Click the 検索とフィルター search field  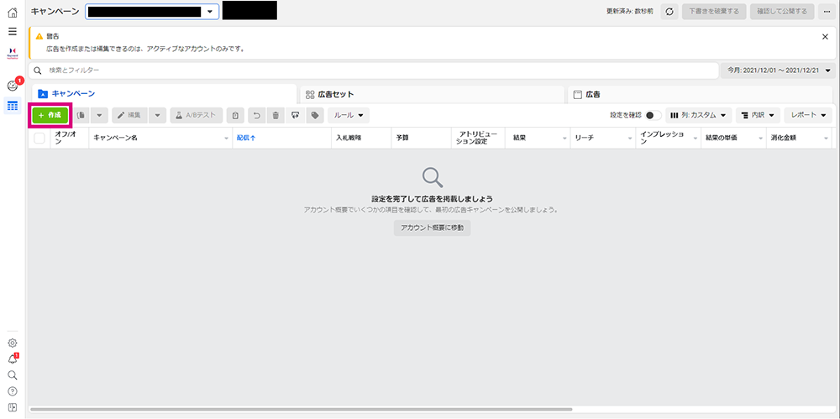pyautogui.click(x=374, y=71)
